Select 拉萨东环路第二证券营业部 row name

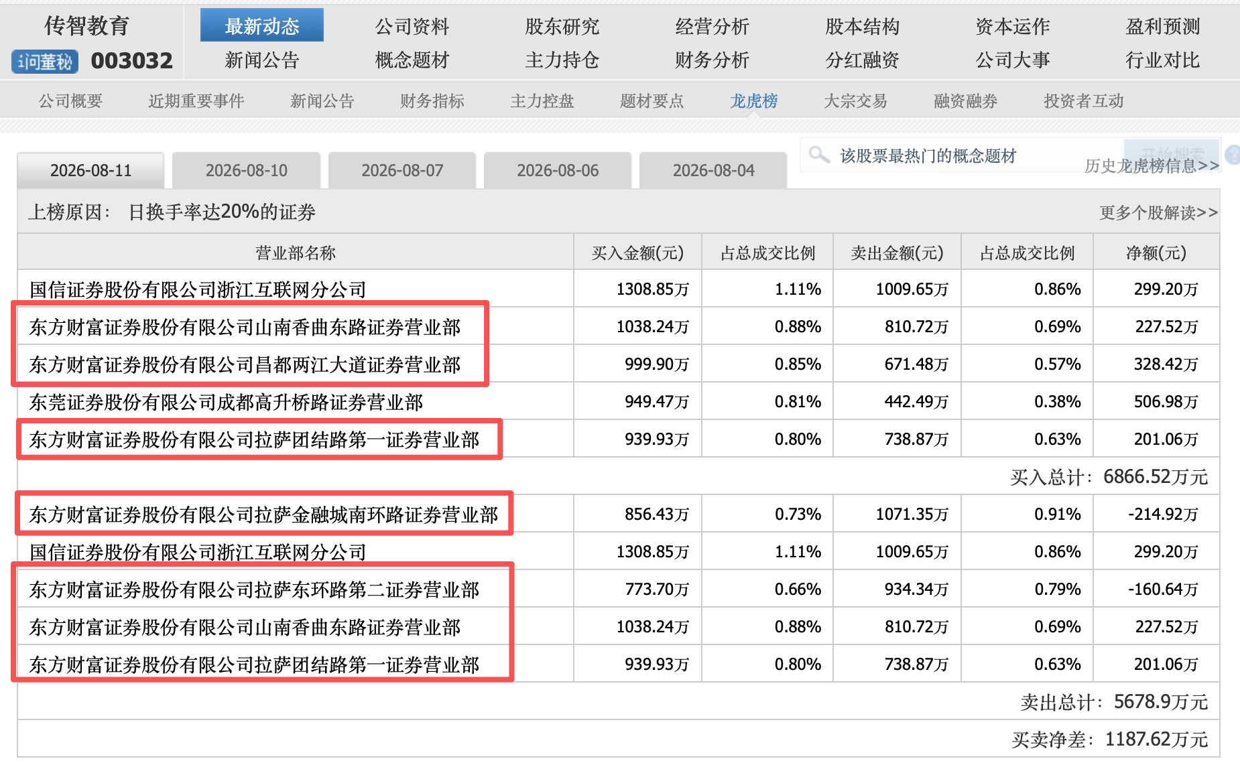point(255,589)
